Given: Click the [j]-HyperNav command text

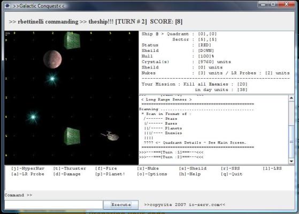Looking at the screenshot, I should tap(28, 169).
